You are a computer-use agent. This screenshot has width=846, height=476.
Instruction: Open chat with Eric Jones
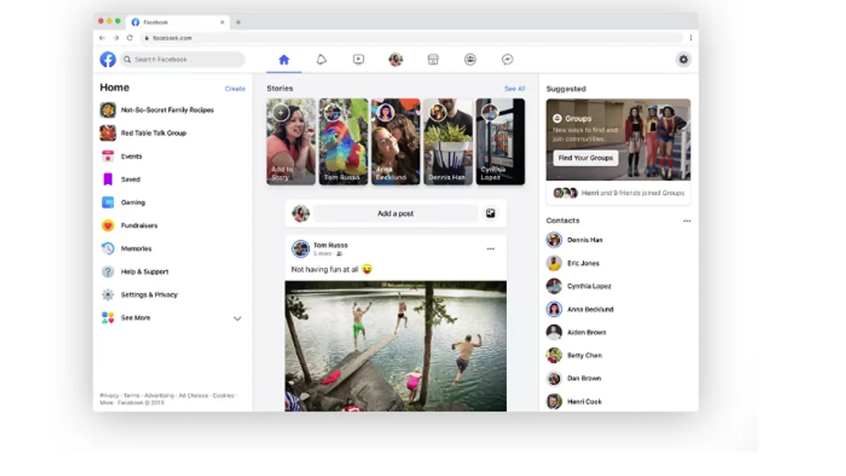pyautogui.click(x=572, y=263)
